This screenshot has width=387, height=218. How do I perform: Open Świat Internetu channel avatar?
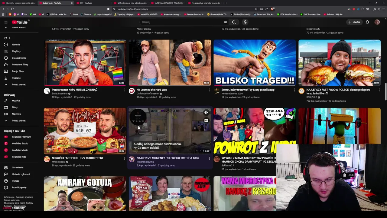click(47, 91)
